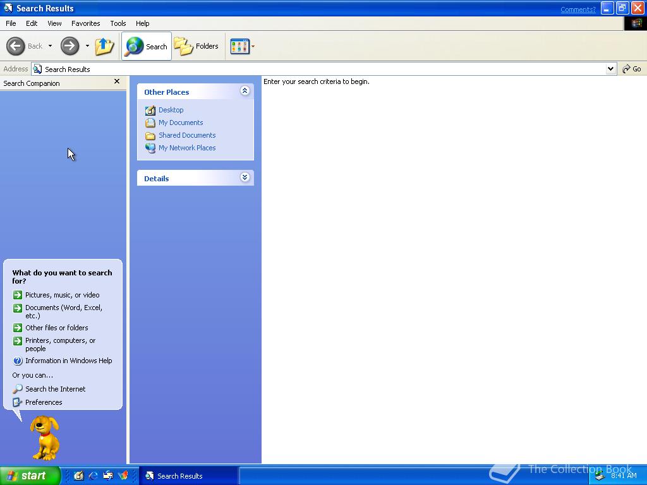The image size is (647, 485).
Task: Choose Printers, computers, or people
Action: pos(60,344)
